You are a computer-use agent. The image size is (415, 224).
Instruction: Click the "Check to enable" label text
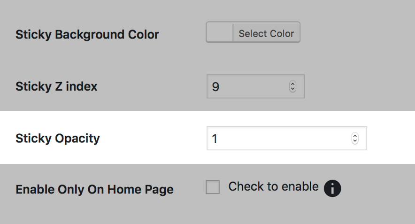273,186
